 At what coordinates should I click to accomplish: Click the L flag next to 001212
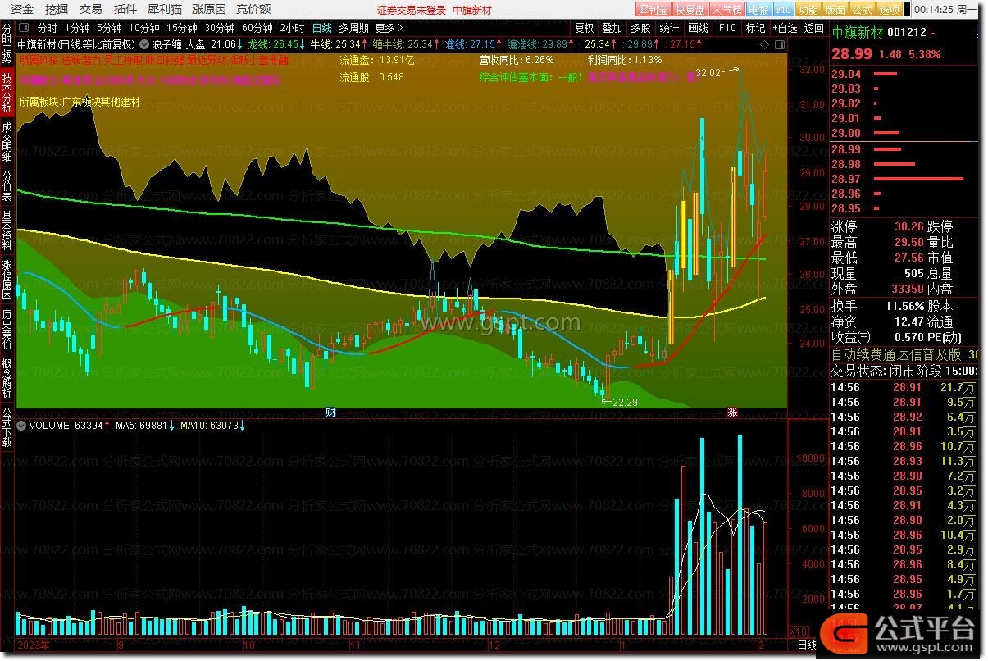(934, 31)
